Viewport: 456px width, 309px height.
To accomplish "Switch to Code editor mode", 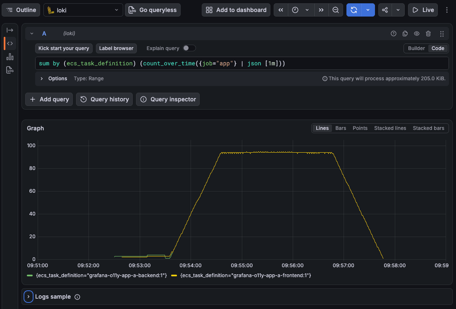I will [x=438, y=48].
